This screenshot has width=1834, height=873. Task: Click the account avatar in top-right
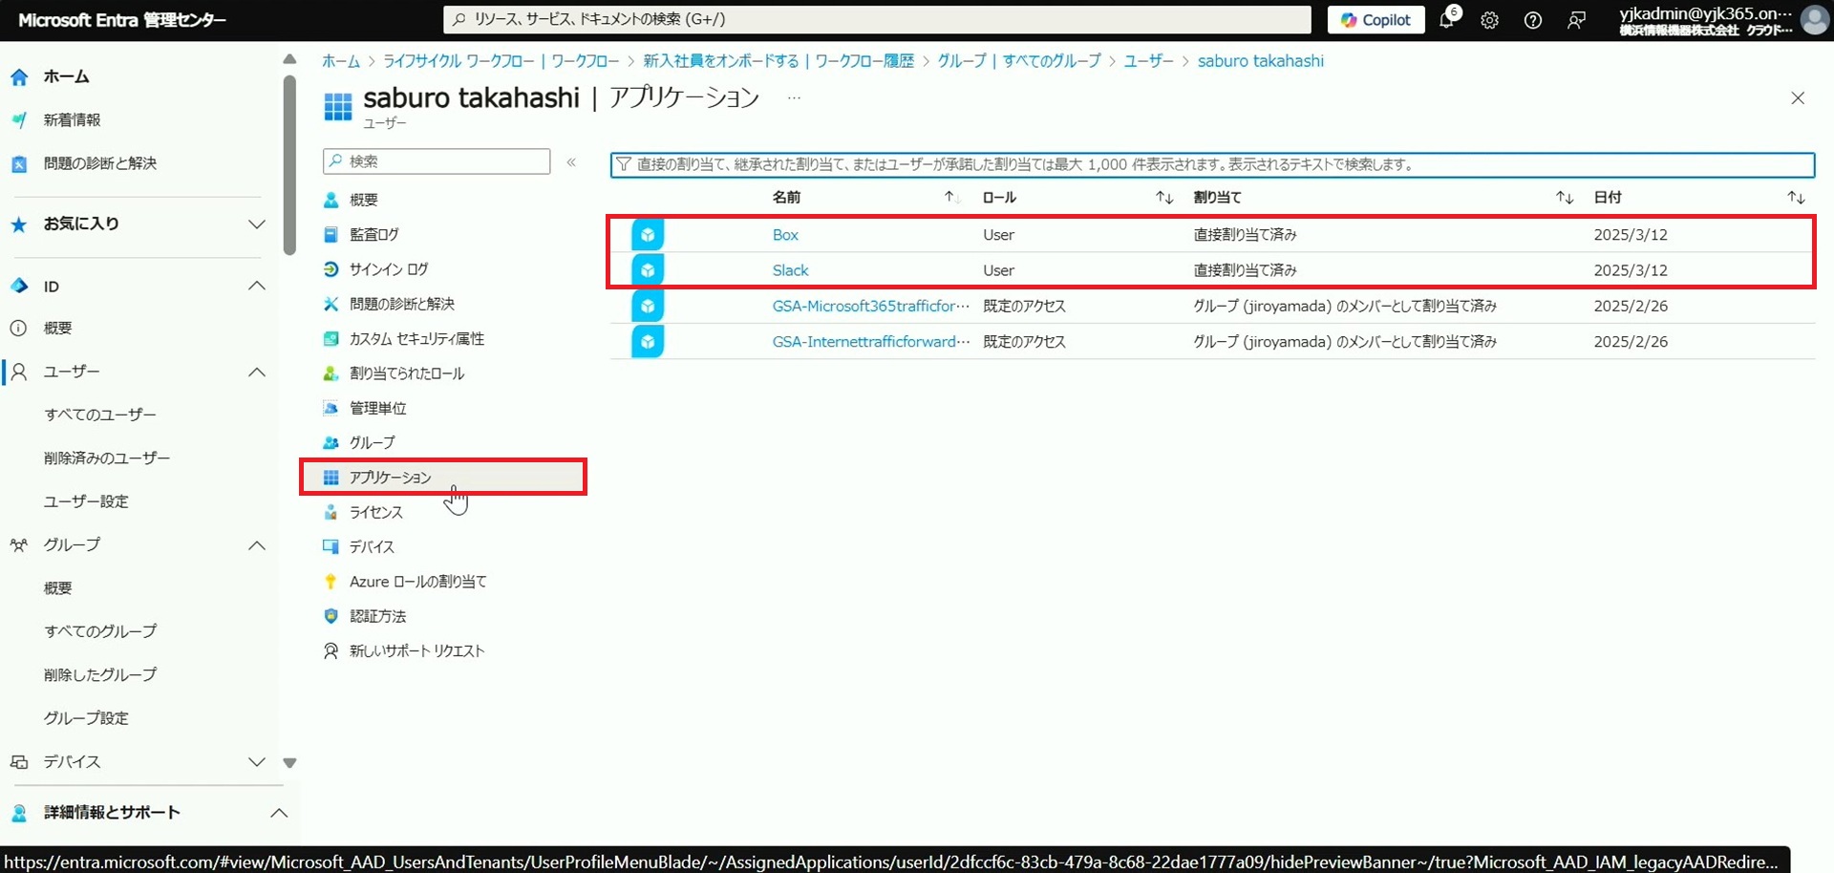[x=1813, y=20]
